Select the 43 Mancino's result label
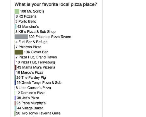This screenshot has width=146, height=117. (x=28, y=27)
